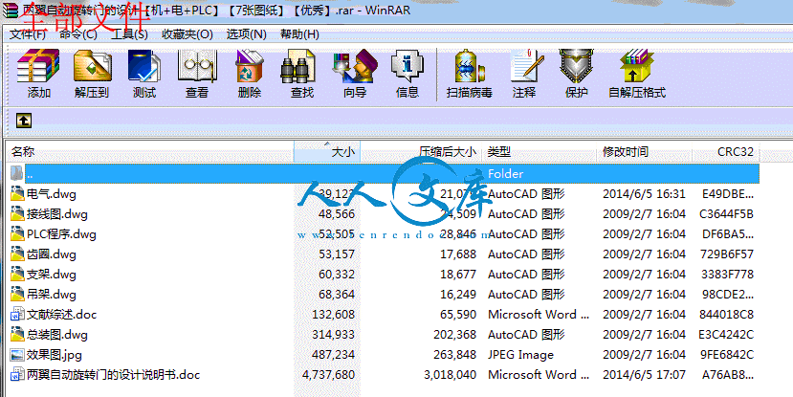
Task: Go up one folder level arrow
Action: tap(24, 121)
